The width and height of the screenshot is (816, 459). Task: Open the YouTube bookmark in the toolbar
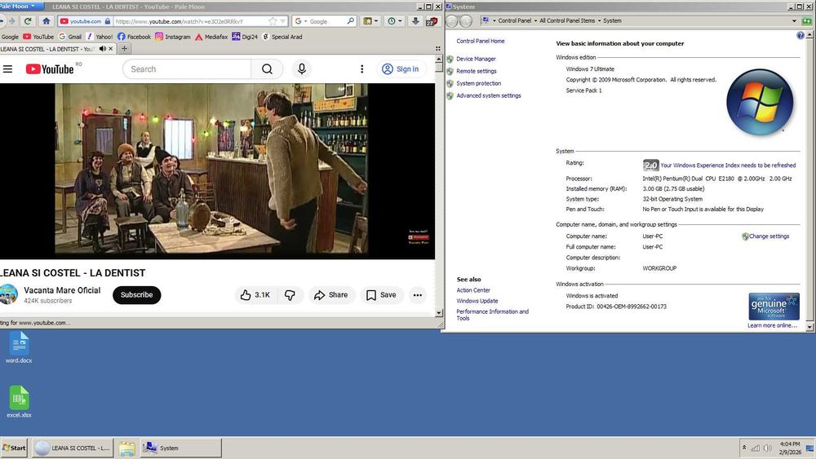38,37
